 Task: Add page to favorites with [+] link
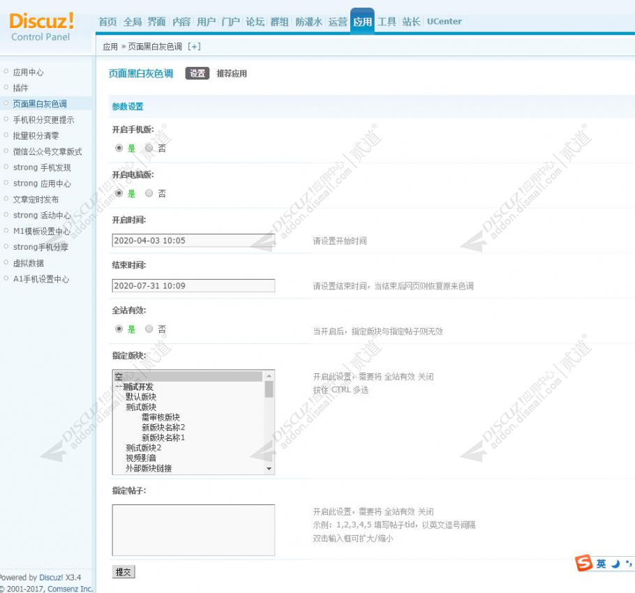[195, 47]
